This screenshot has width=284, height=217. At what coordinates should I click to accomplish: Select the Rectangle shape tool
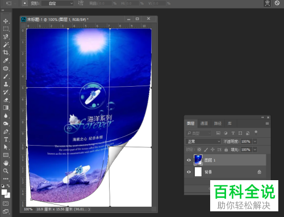pos(6,155)
